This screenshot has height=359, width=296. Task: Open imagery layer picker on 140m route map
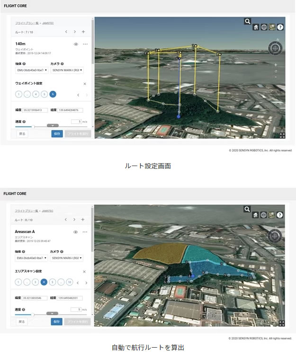[x=272, y=27]
